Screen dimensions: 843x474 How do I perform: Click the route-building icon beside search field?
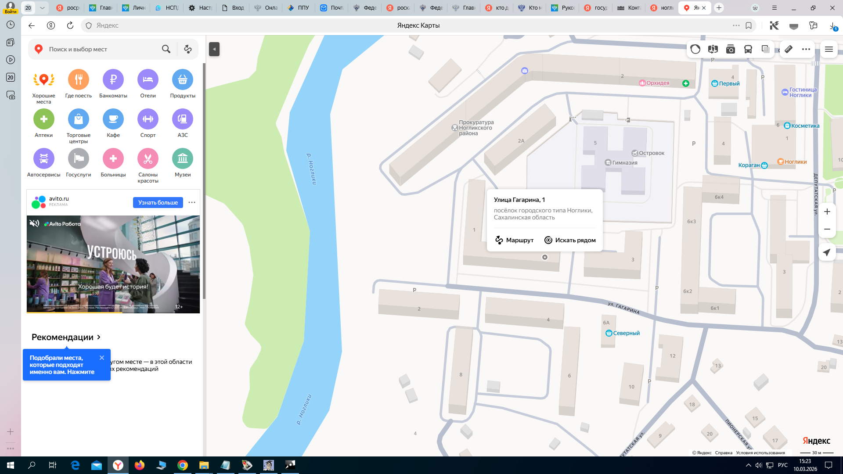(x=188, y=49)
